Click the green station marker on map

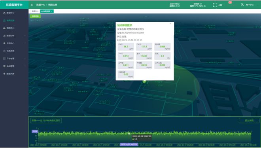point(144,82)
